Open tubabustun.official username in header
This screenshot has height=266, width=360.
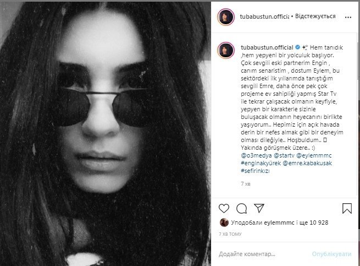264,17
